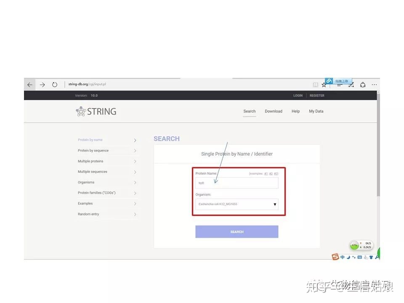The image size is (404, 303).
Task: Open the soft keyboard icon in IME bar
Action: 360,257
